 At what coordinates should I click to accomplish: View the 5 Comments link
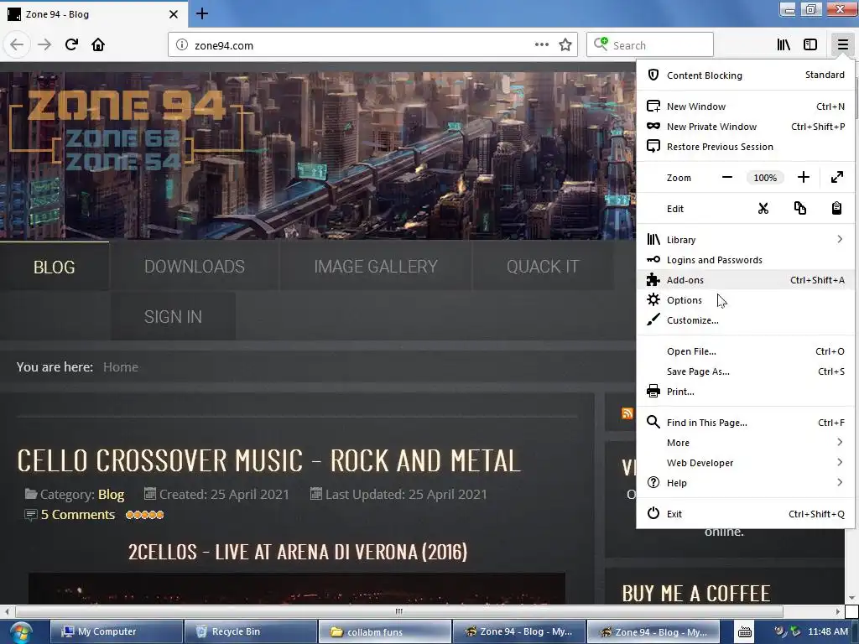[78, 515]
